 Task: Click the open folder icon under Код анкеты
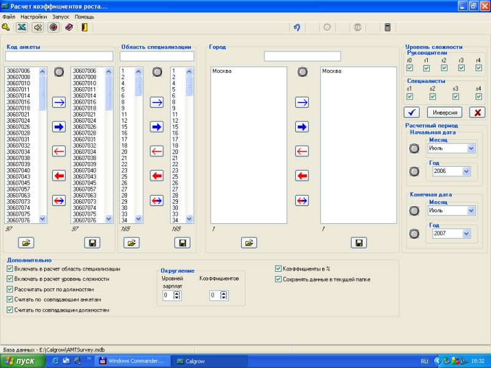coord(26,243)
